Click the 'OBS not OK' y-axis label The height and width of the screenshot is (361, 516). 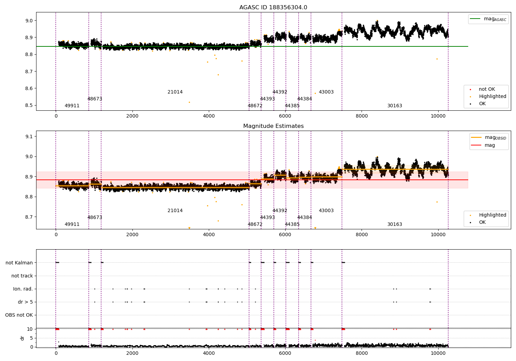click(x=19, y=315)
